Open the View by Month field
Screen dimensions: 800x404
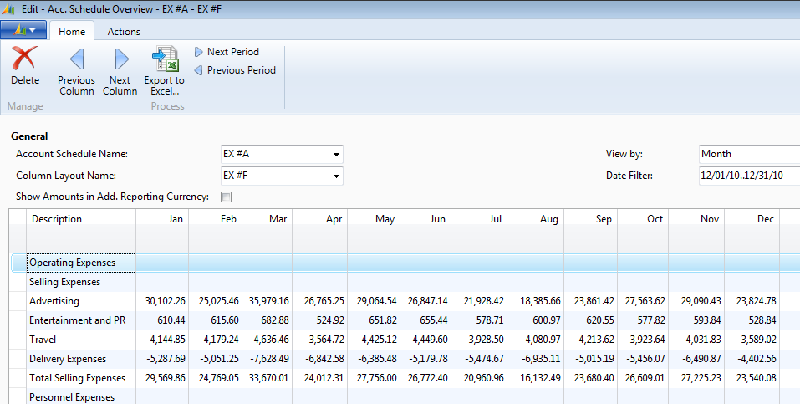748,154
